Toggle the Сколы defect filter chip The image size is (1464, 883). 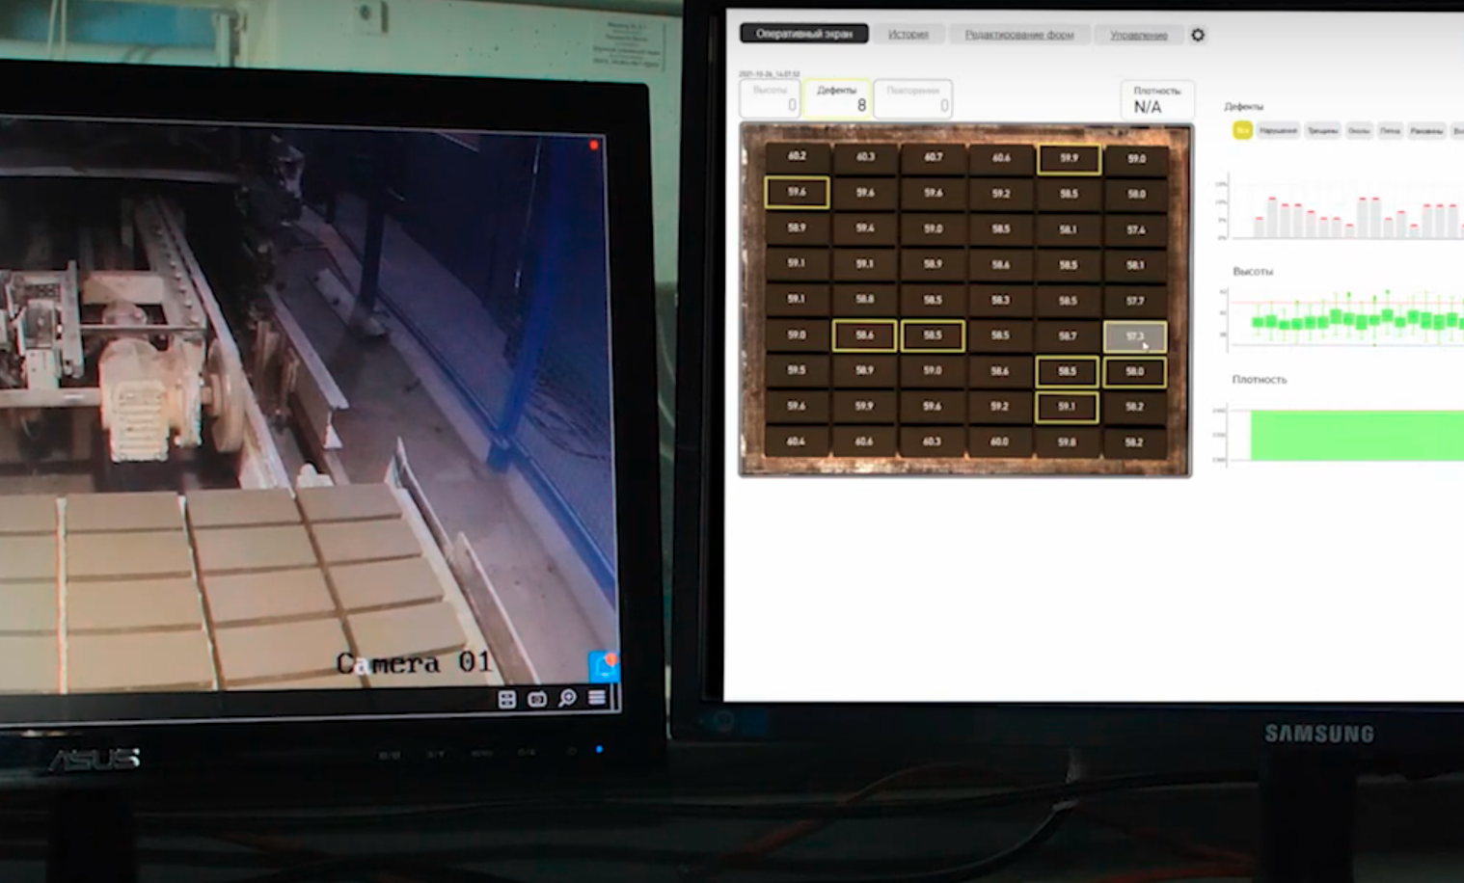point(1359,130)
